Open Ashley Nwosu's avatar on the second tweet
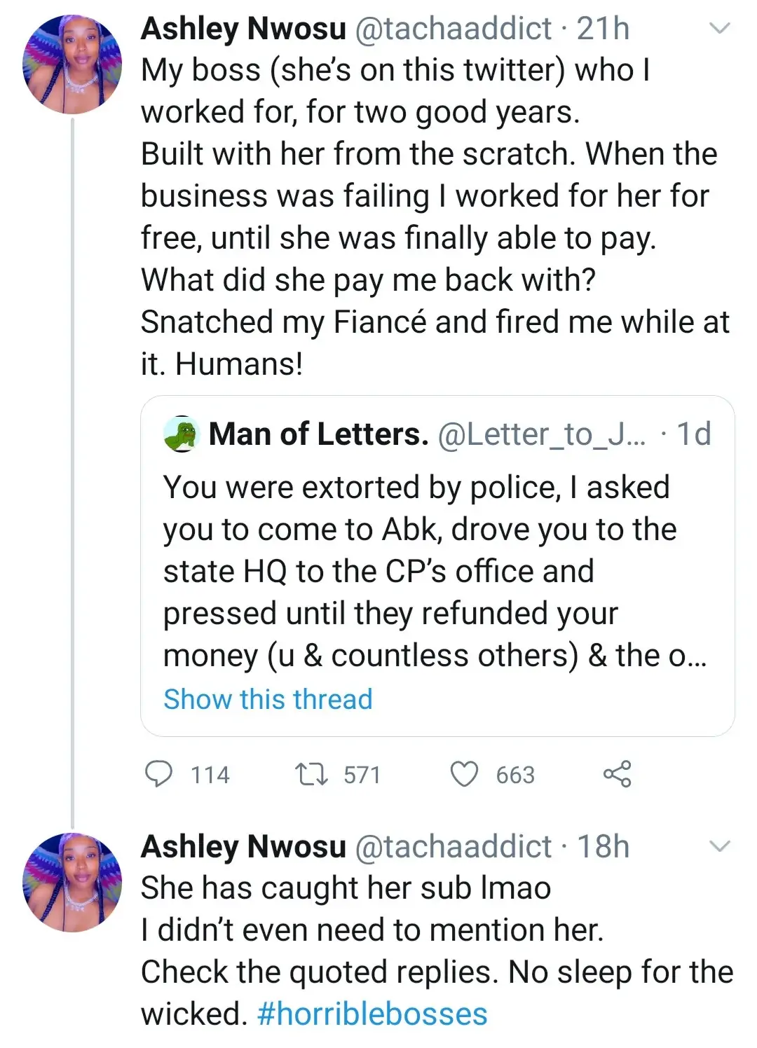Screen dimensions: 757x1048 [x=73, y=883]
